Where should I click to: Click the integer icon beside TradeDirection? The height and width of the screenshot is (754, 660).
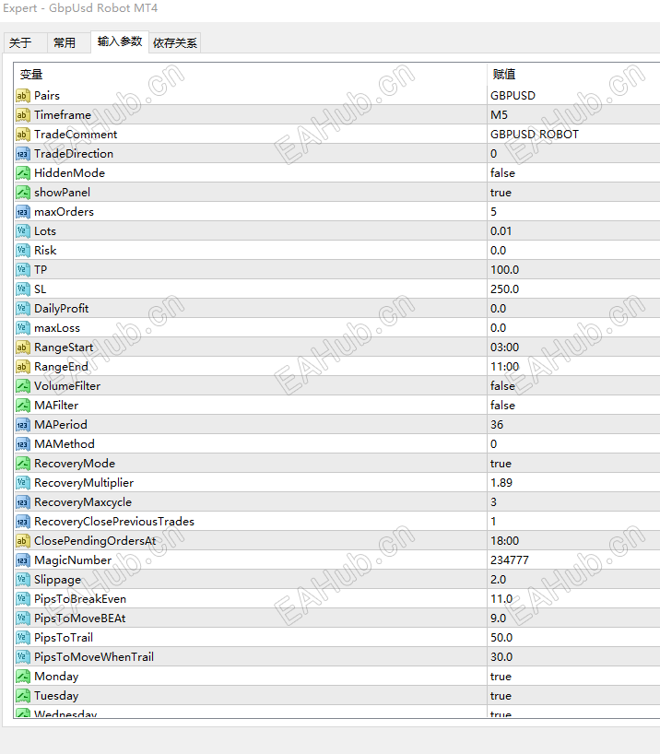(x=23, y=154)
